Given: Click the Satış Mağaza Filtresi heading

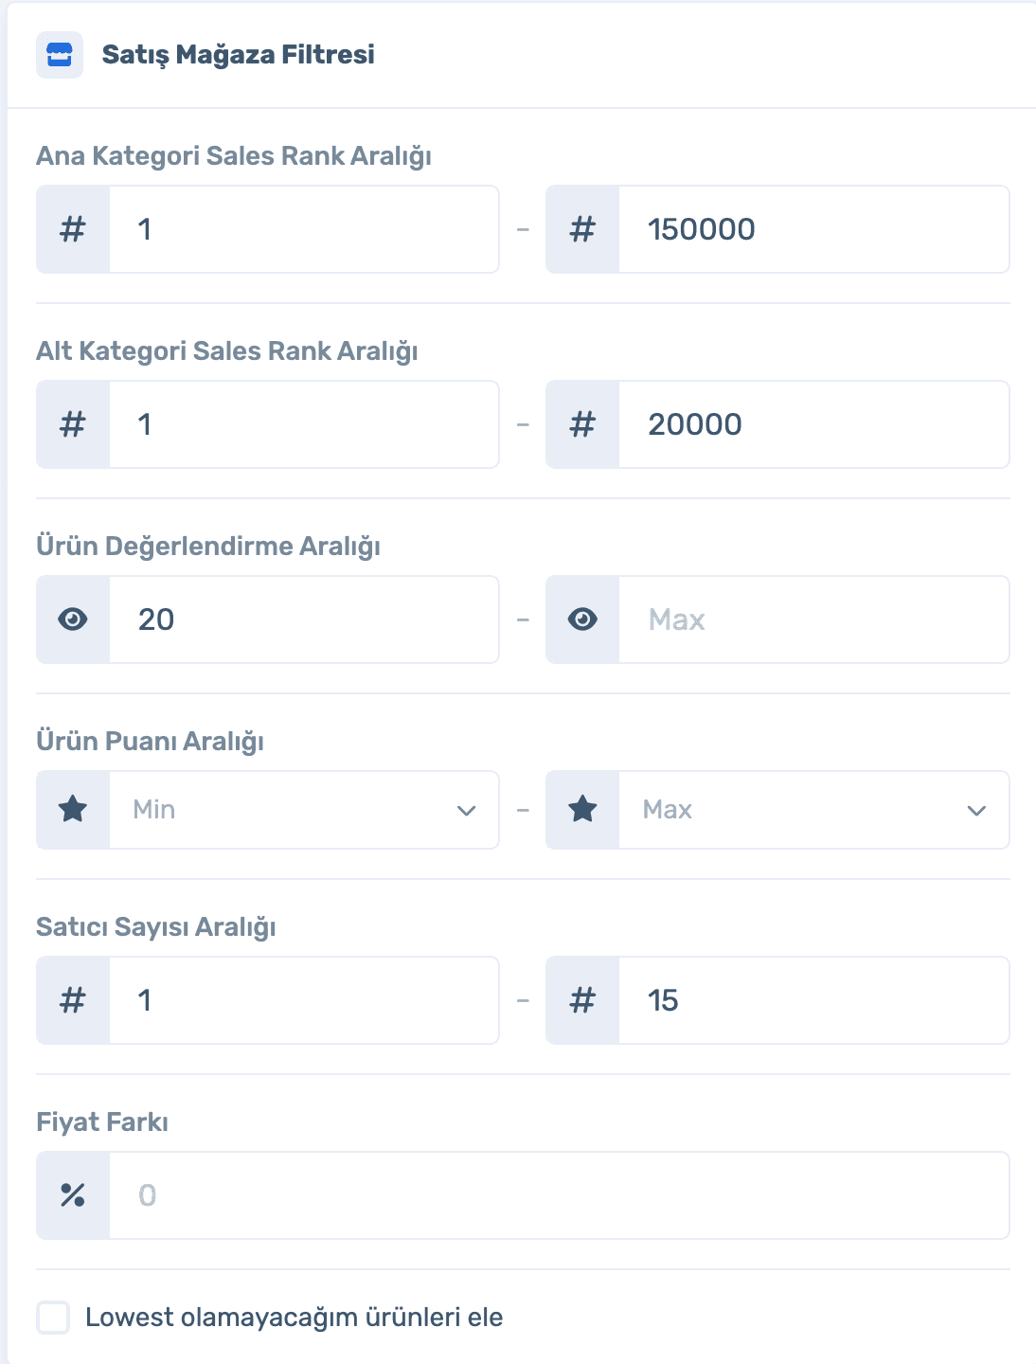Looking at the screenshot, I should 238,55.
